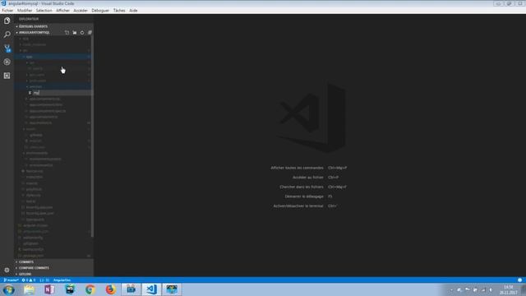
Task: Click the feedback smiley in status bar
Action: [519, 280]
